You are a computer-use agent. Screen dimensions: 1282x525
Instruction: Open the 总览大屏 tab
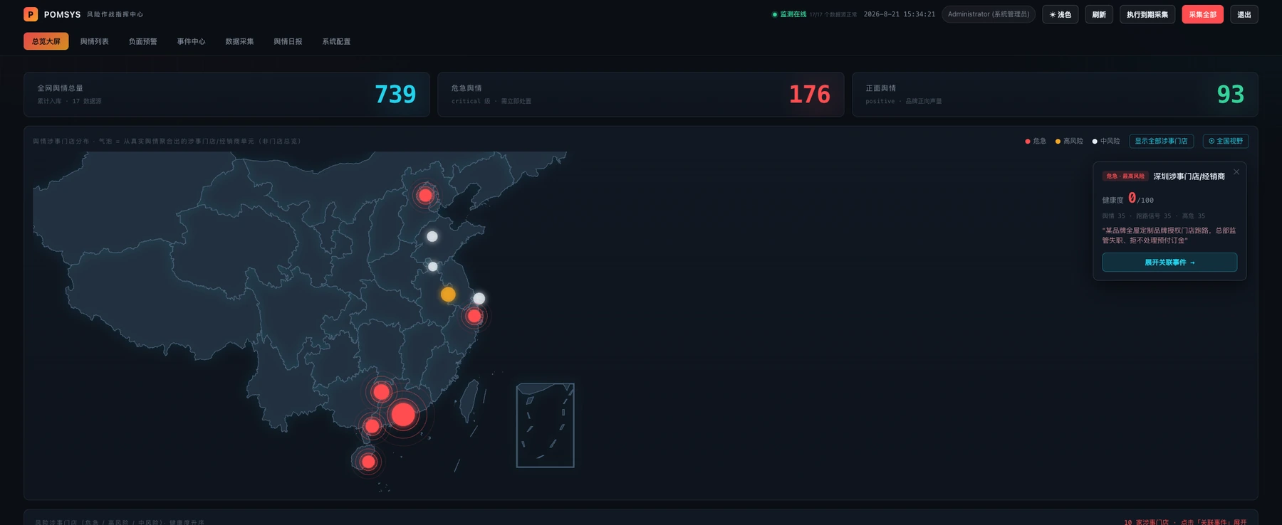(46, 41)
